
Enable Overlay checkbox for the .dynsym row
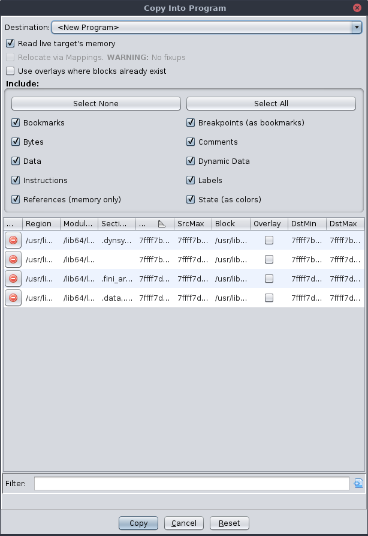[x=269, y=241]
